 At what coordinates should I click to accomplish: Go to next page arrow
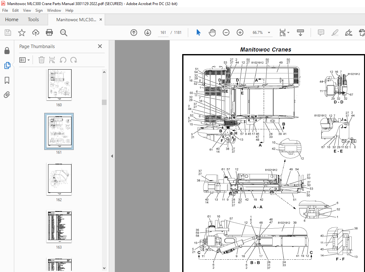pos(148,33)
